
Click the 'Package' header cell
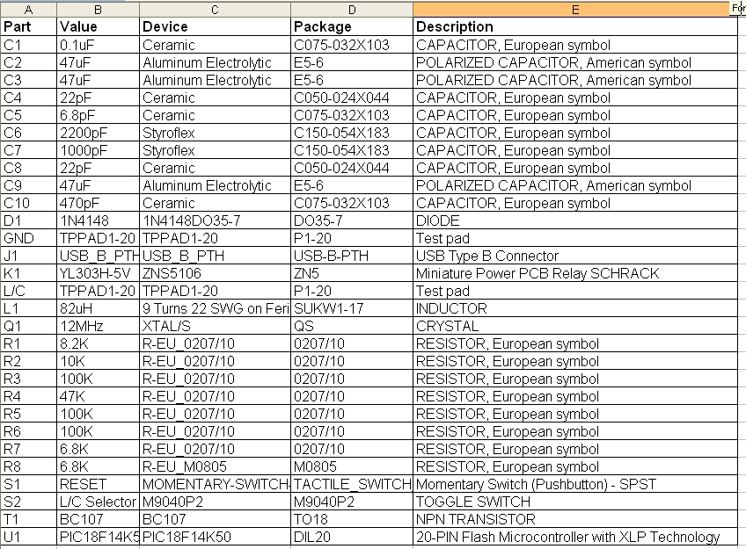[x=352, y=26]
